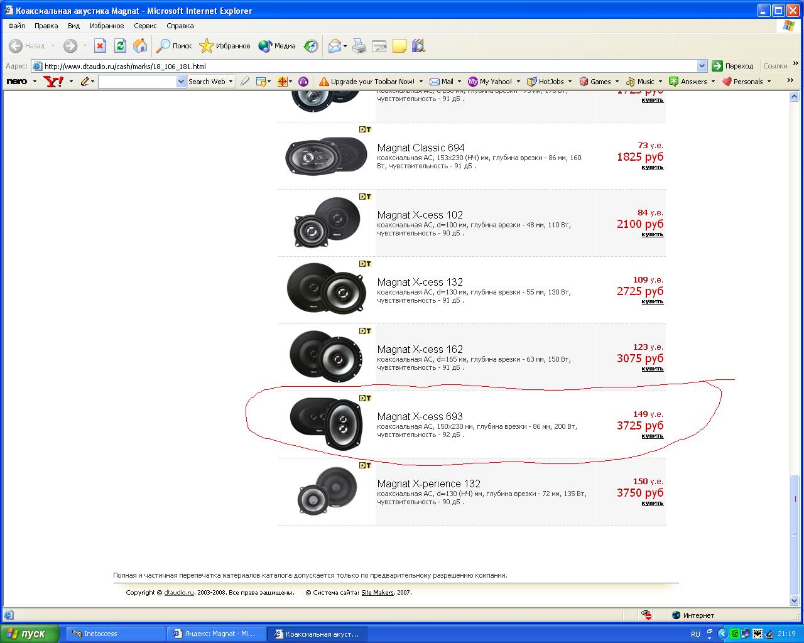Click the pencil icon in the Yahoo toolbar

(85, 82)
